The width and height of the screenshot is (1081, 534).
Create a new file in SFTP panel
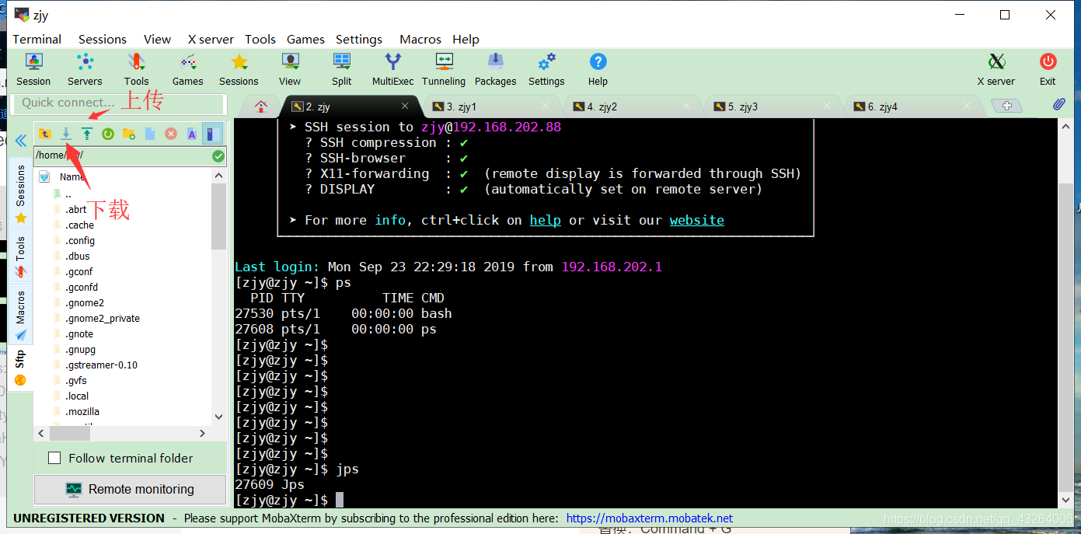pos(150,134)
